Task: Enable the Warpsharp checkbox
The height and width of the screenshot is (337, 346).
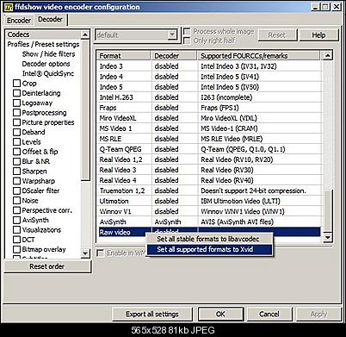Action: pyautogui.click(x=16, y=181)
